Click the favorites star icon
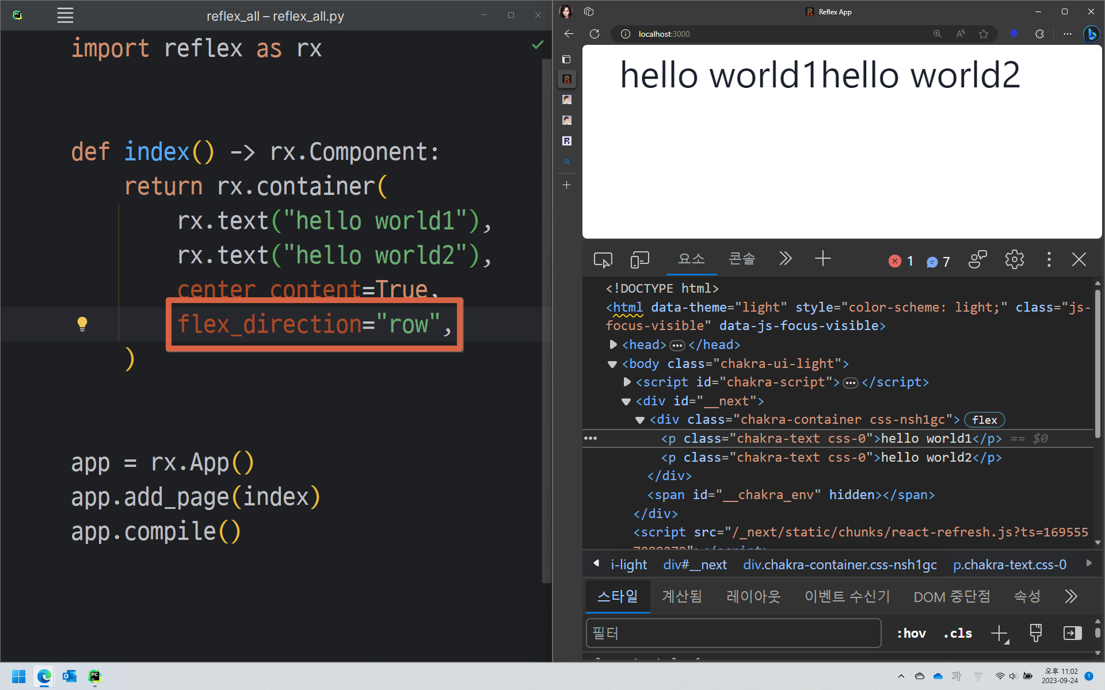Viewport: 1105px width, 690px height. tap(984, 34)
